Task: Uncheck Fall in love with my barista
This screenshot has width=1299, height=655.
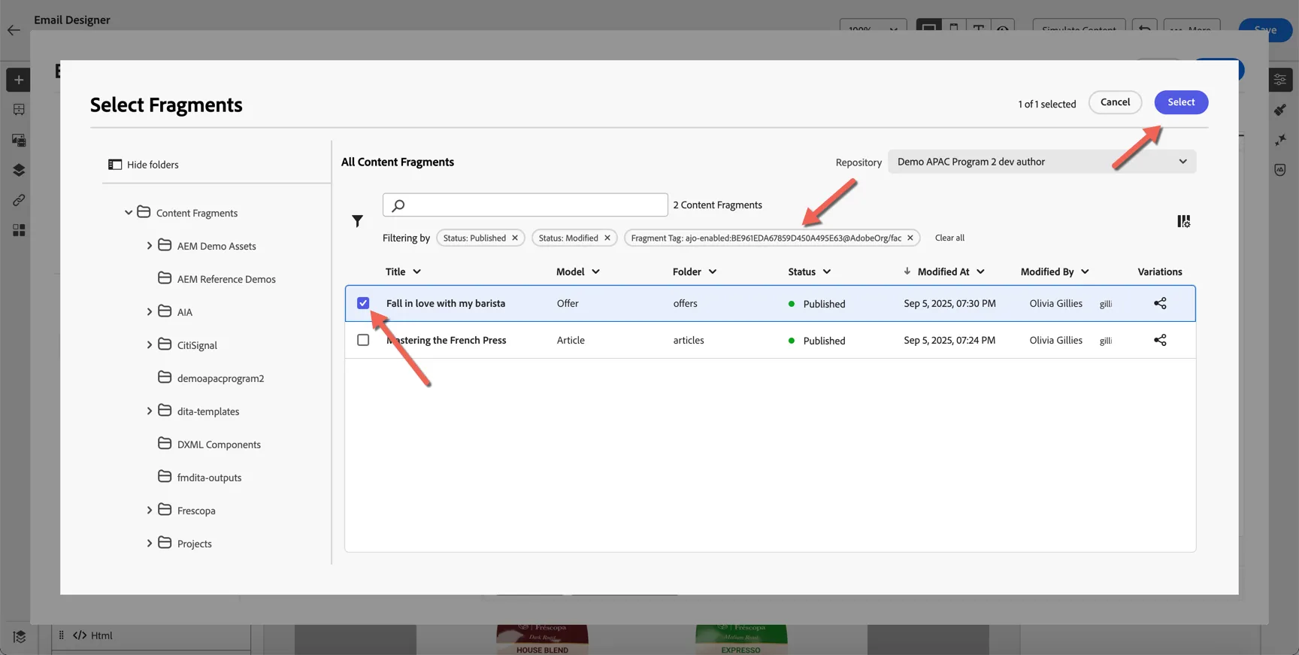Action: point(363,303)
